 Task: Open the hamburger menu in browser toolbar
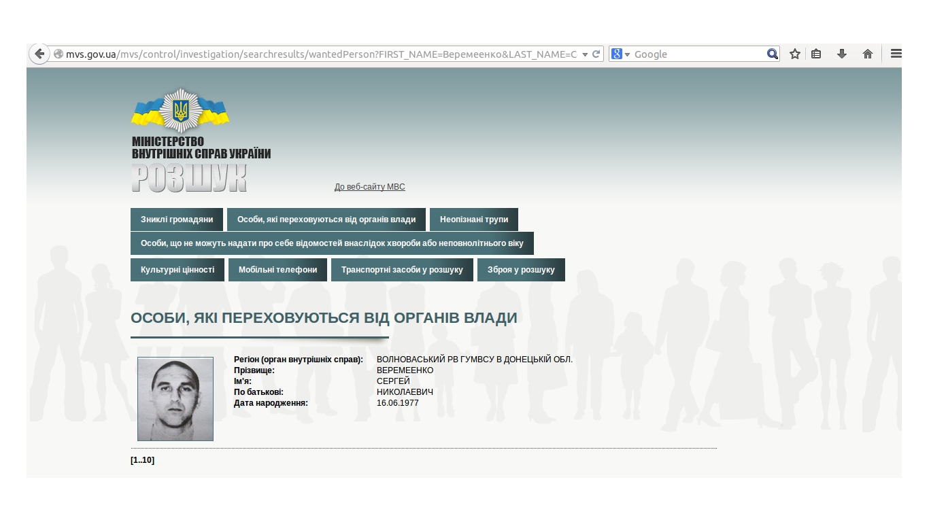point(896,54)
